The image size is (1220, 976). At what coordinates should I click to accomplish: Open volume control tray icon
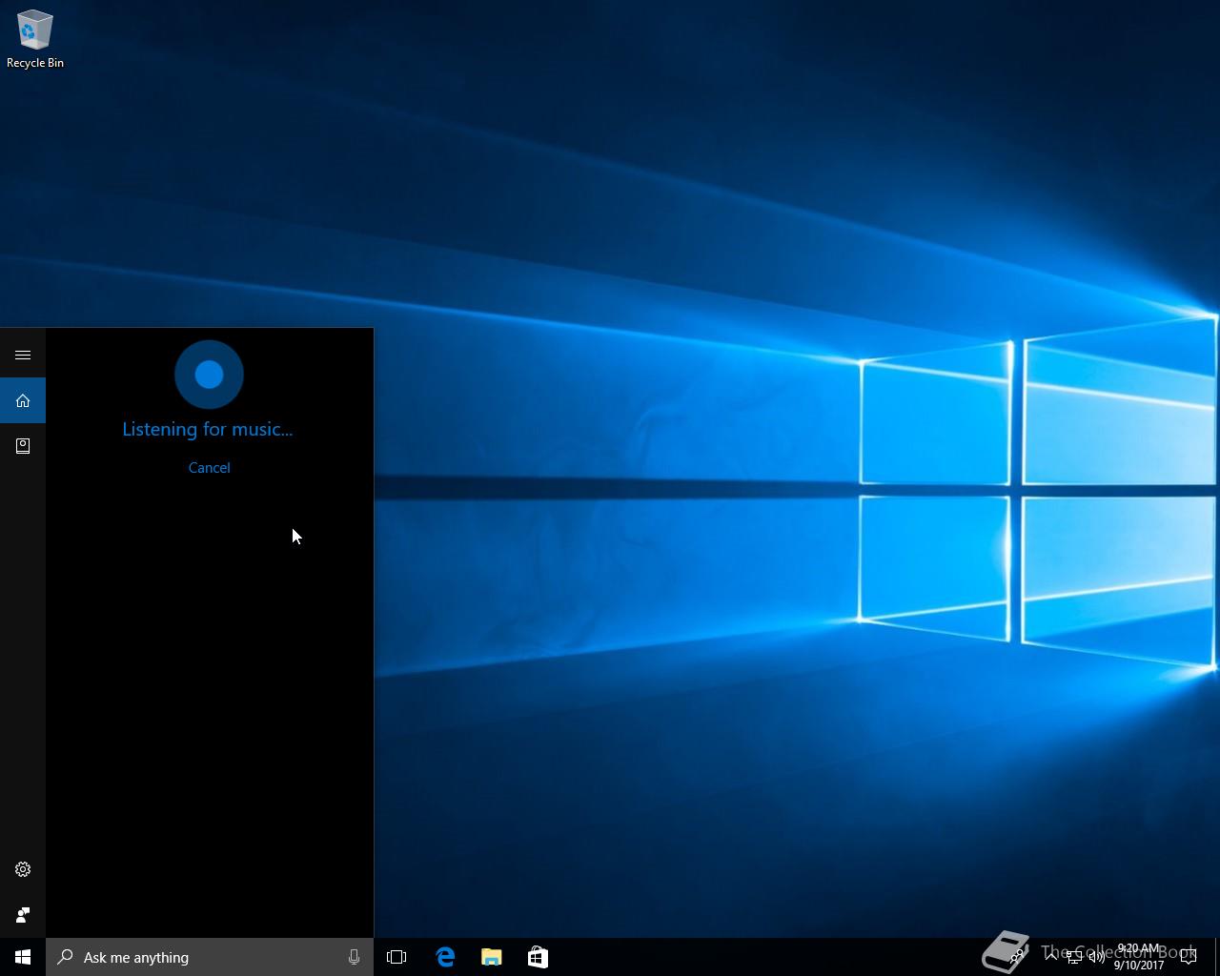(1097, 957)
